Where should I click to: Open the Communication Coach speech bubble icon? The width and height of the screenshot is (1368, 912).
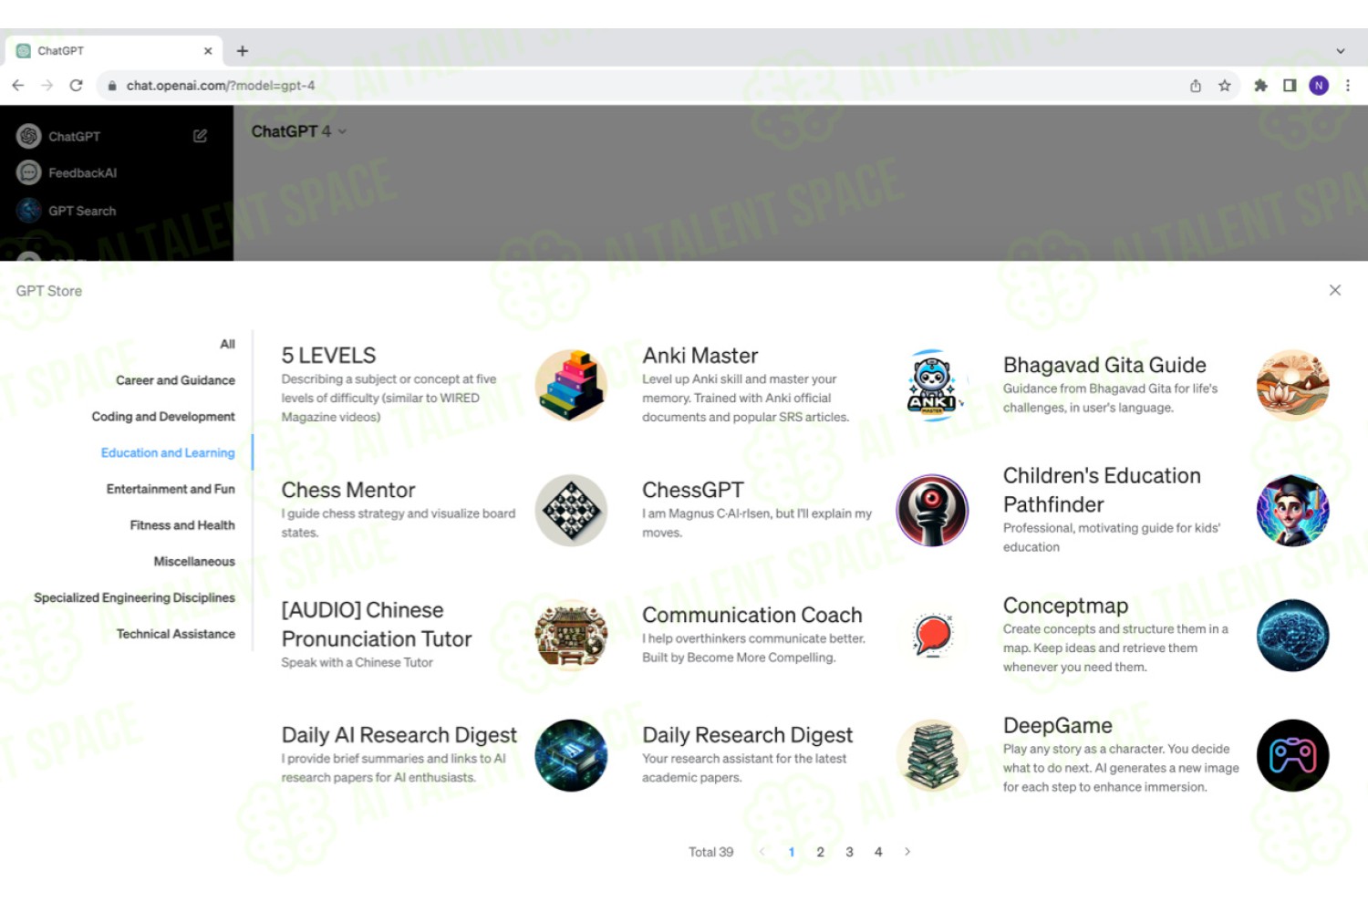click(x=932, y=636)
